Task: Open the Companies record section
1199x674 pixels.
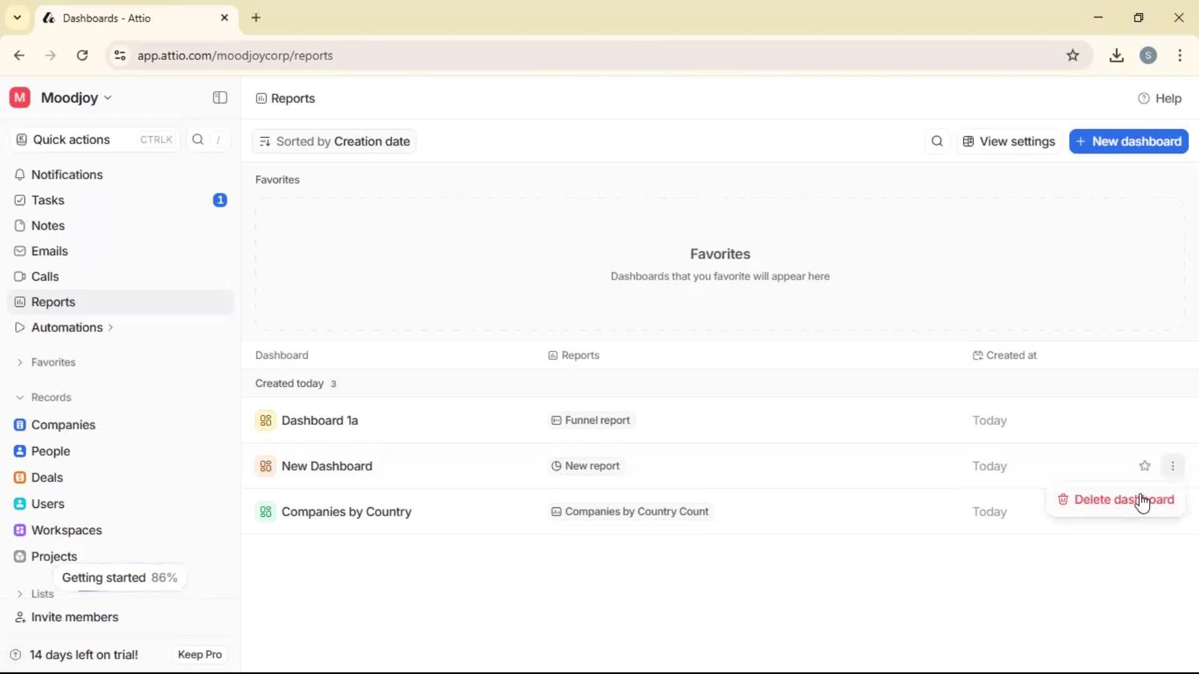Action: tap(62, 425)
